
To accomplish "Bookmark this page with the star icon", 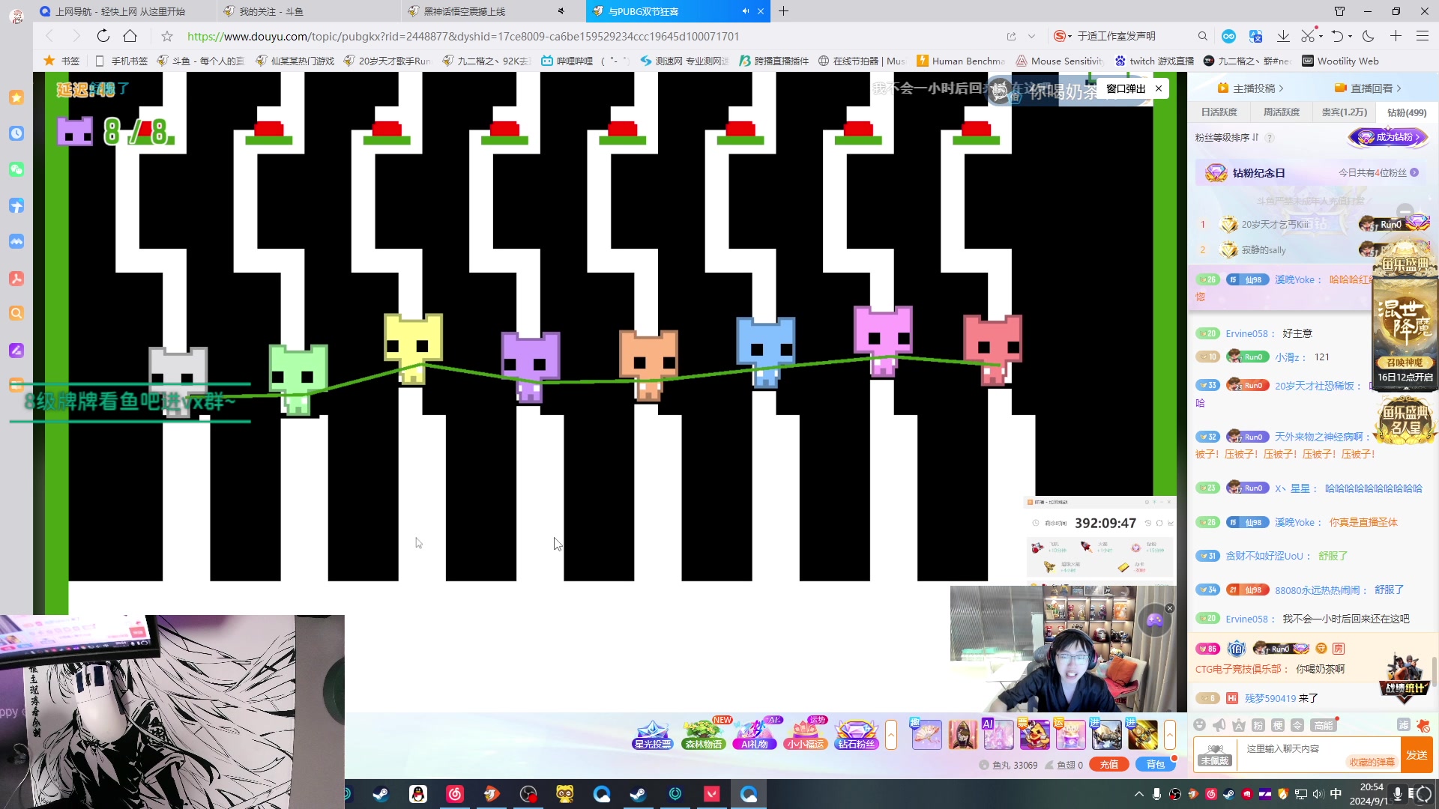I will [167, 36].
